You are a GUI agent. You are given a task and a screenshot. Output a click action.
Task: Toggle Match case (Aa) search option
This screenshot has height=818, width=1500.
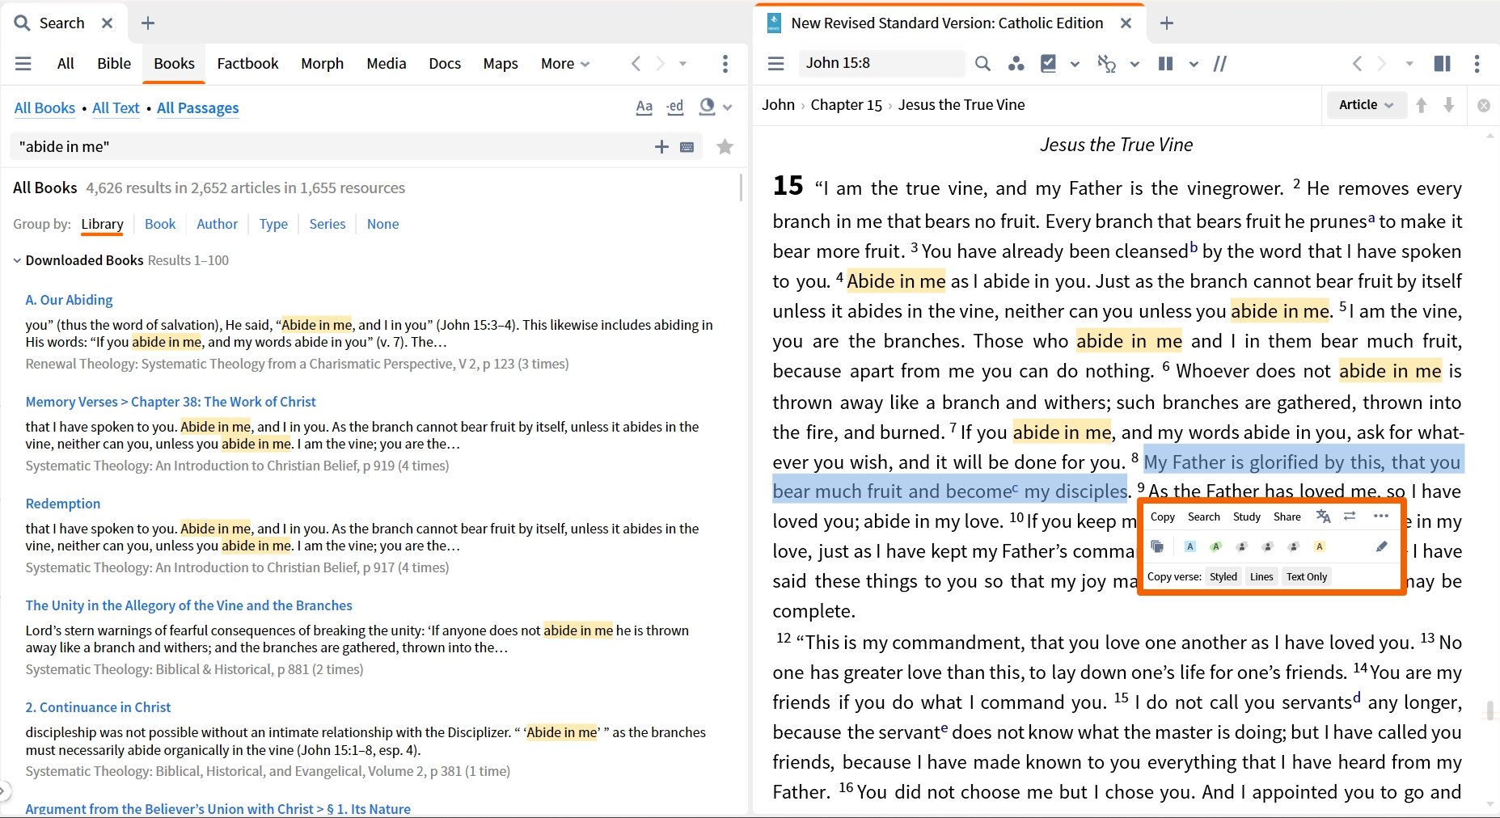tap(644, 108)
